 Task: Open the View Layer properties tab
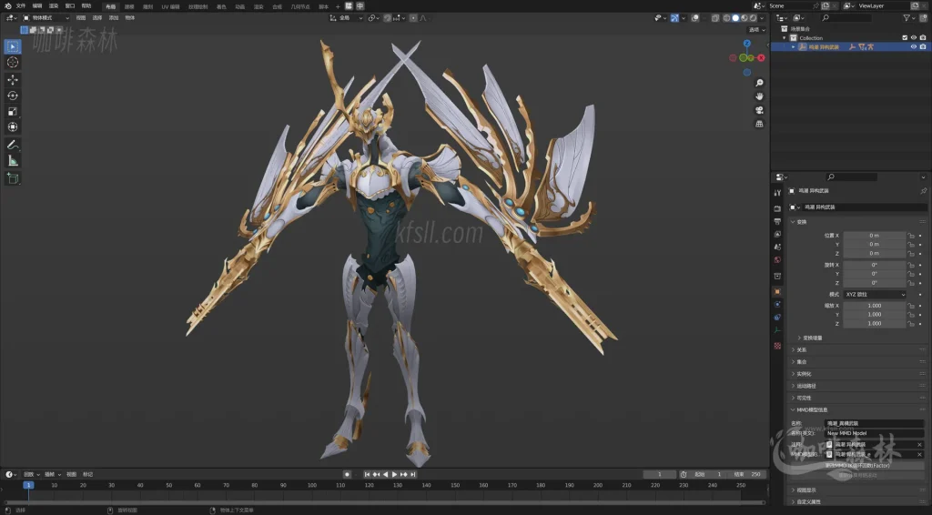777,234
